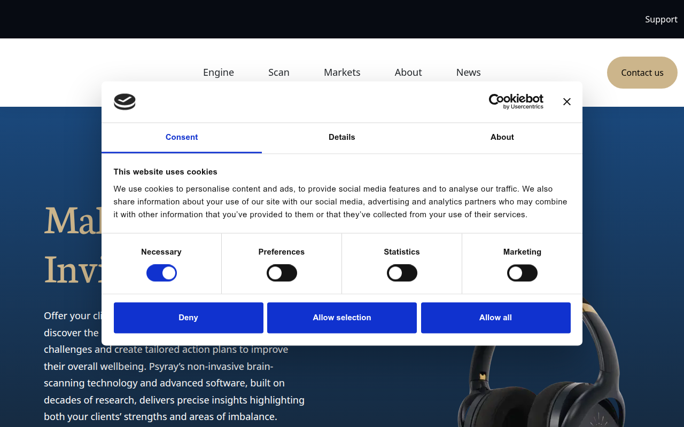Enable the Preferences cookies switch
The height and width of the screenshot is (427, 684).
pyautogui.click(x=282, y=273)
